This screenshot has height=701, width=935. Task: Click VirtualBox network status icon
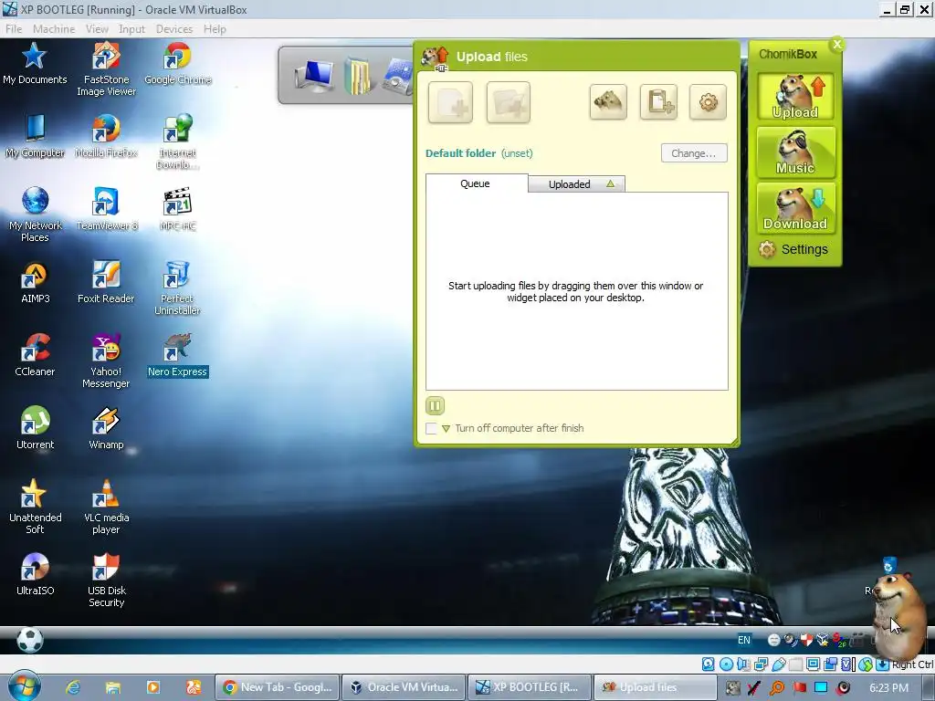pyautogui.click(x=761, y=664)
